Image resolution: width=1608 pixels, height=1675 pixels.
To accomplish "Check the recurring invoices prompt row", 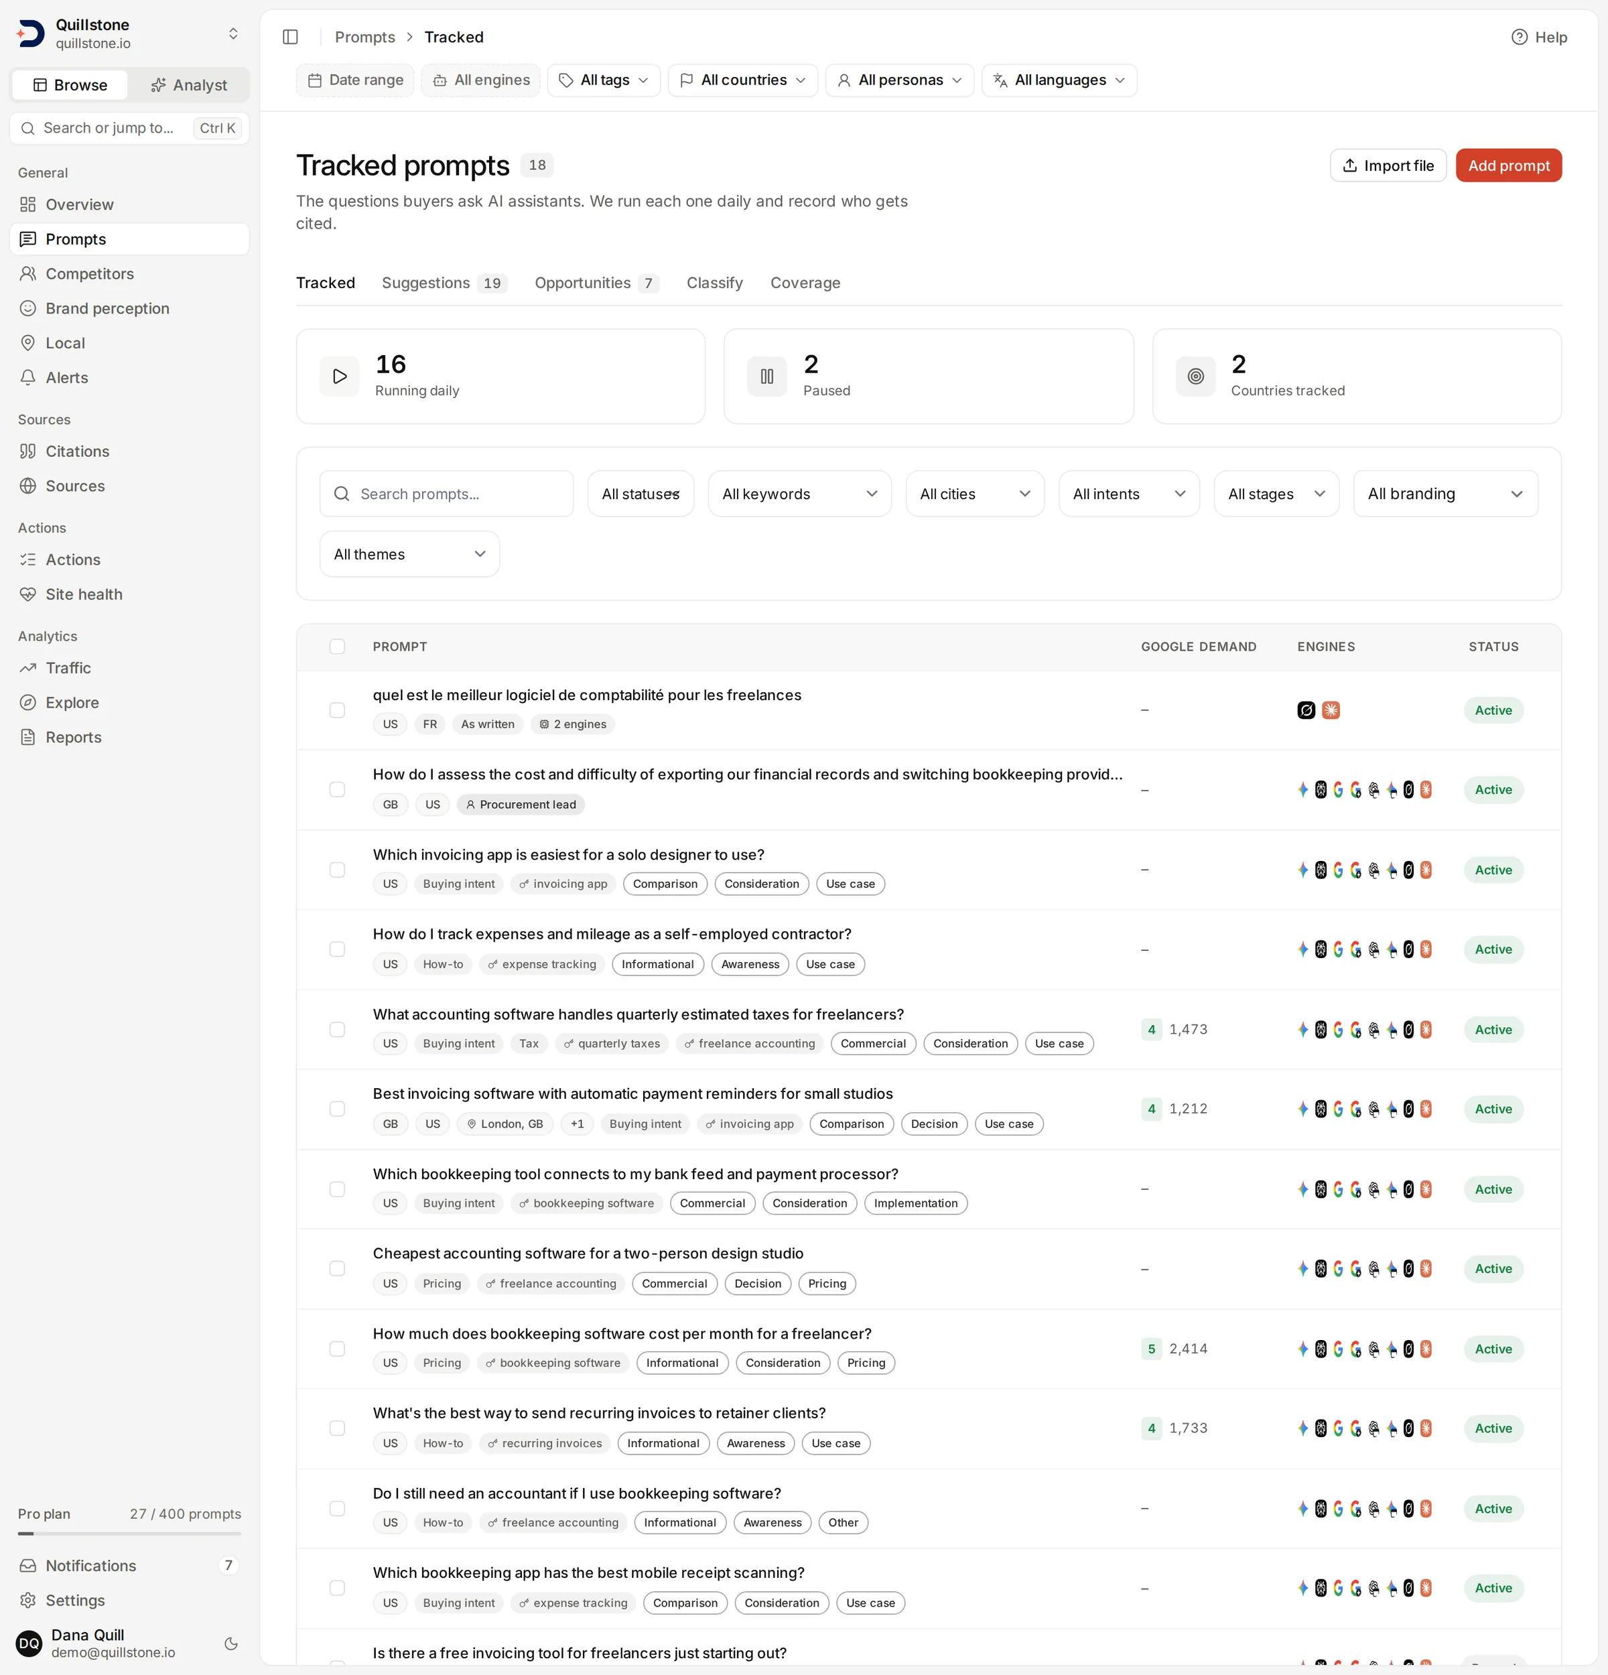I will point(338,1429).
